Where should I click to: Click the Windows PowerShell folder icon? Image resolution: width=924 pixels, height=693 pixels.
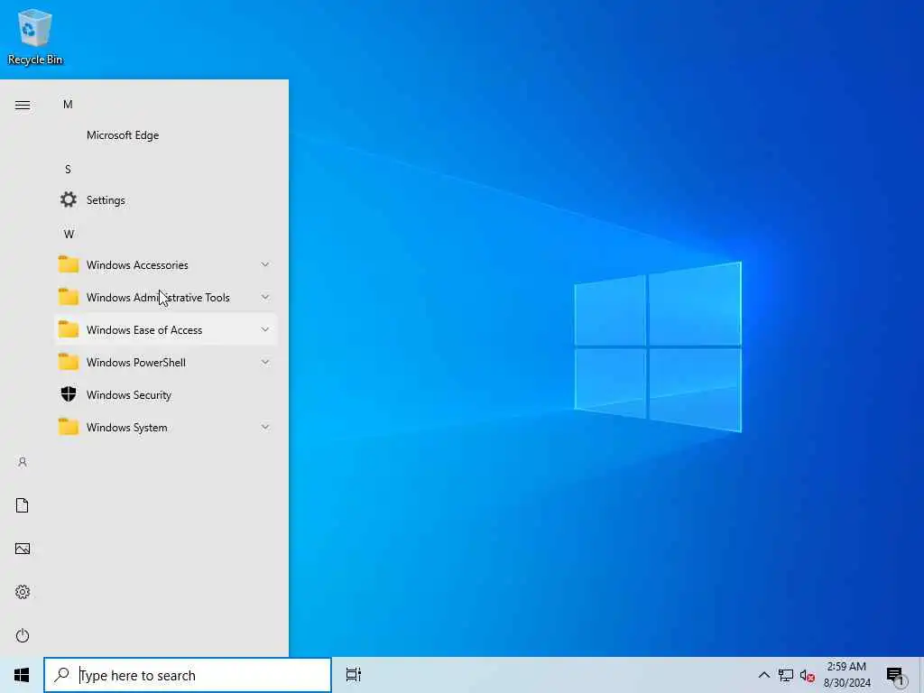[x=69, y=362]
